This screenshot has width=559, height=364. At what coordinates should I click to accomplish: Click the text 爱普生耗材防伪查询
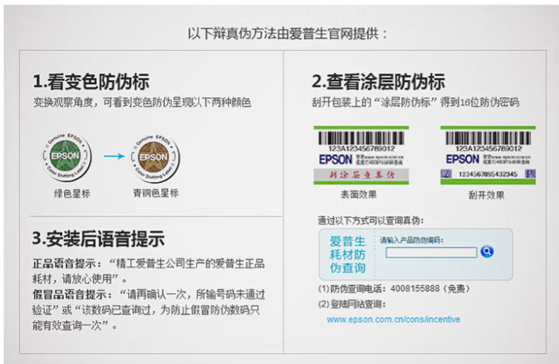click(347, 254)
